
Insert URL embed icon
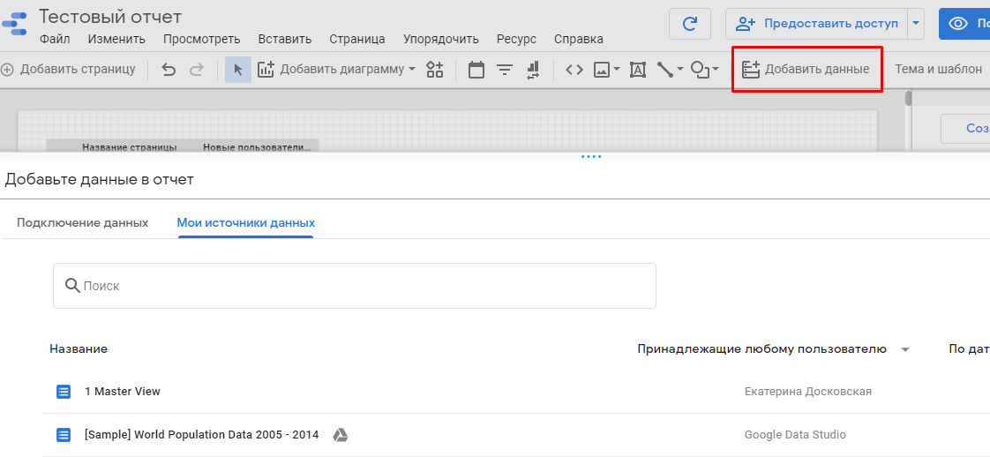pos(574,70)
